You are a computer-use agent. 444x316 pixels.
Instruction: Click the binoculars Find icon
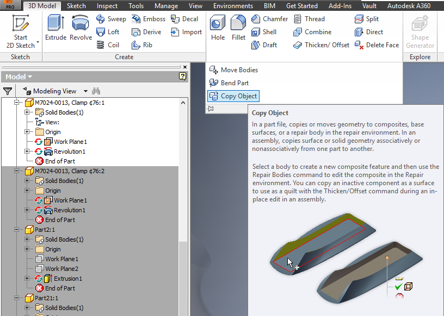click(96, 91)
